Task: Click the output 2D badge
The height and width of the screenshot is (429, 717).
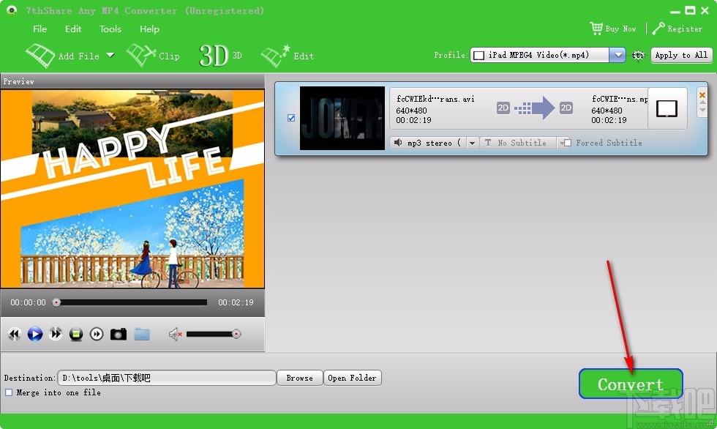Action: click(566, 108)
